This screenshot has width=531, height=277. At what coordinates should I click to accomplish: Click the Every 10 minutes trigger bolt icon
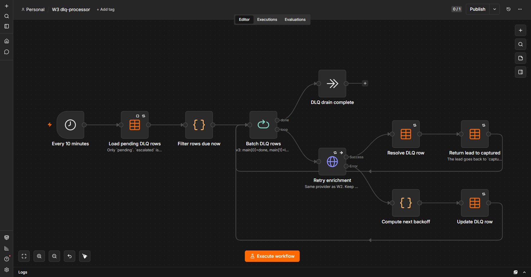[x=50, y=125]
